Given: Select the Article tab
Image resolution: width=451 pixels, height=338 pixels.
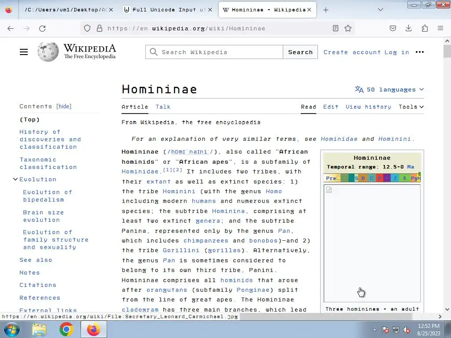Looking at the screenshot, I should [135, 107].
